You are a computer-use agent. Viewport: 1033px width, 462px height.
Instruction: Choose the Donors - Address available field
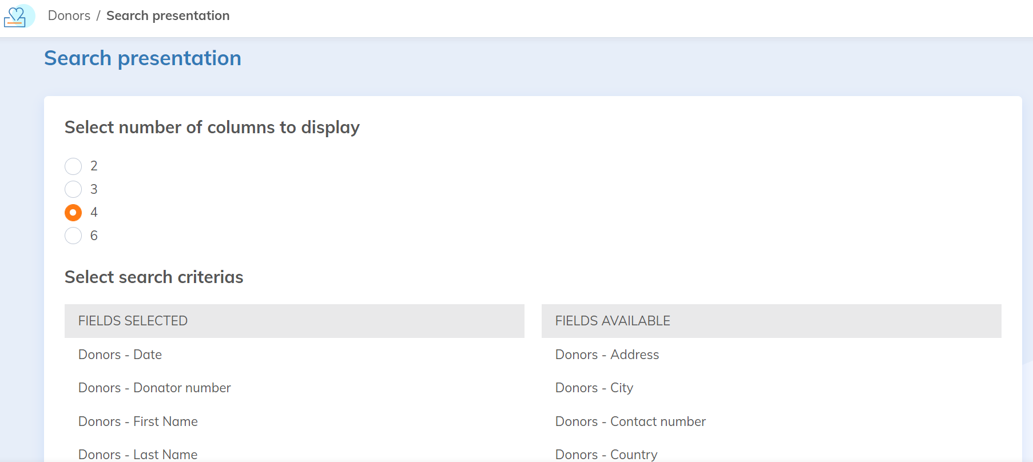607,355
